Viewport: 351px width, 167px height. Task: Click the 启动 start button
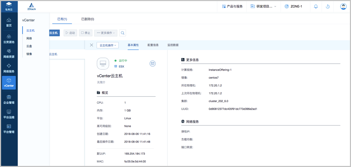[70, 33]
